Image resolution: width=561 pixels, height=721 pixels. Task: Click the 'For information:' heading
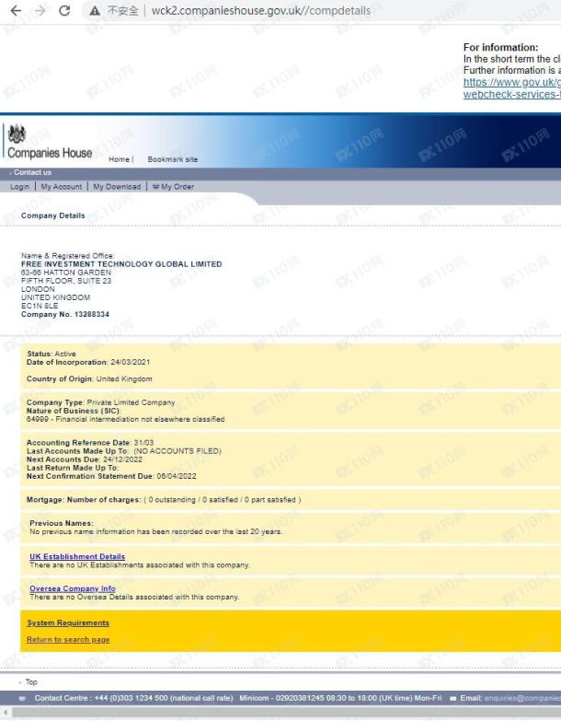pyautogui.click(x=500, y=47)
